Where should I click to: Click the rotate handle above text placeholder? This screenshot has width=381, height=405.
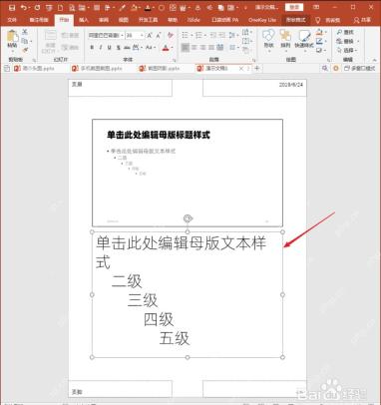pos(188,218)
